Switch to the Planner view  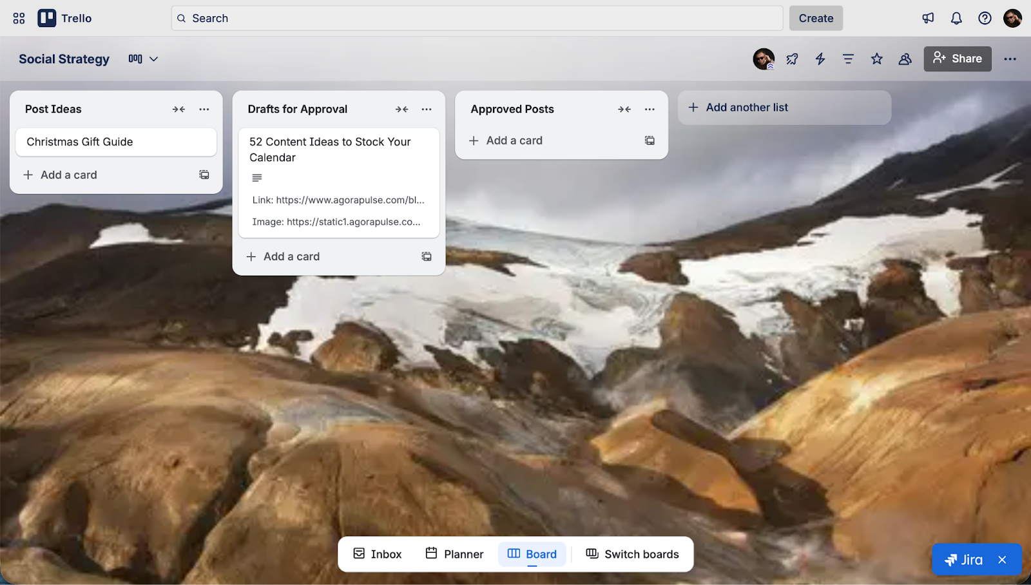point(454,553)
